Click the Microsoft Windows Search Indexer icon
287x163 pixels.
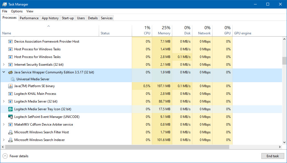(x=10, y=140)
